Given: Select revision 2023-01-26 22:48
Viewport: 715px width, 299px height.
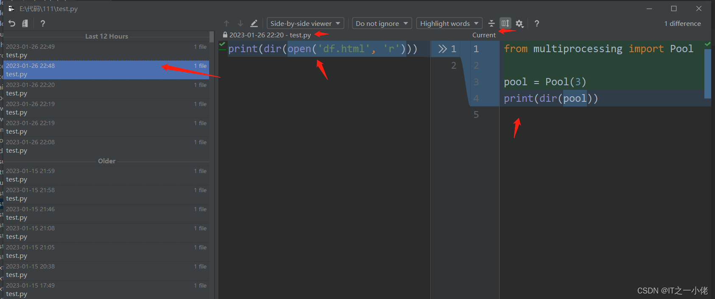Looking at the screenshot, I should (x=106, y=70).
